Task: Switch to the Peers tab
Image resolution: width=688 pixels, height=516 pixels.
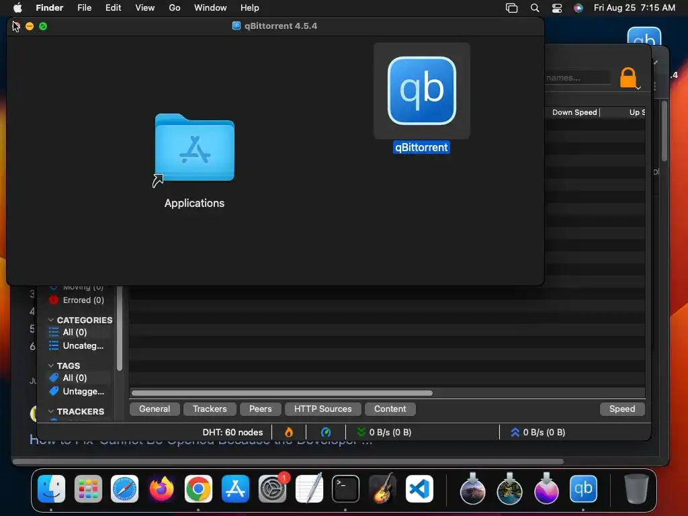Action: (260, 409)
